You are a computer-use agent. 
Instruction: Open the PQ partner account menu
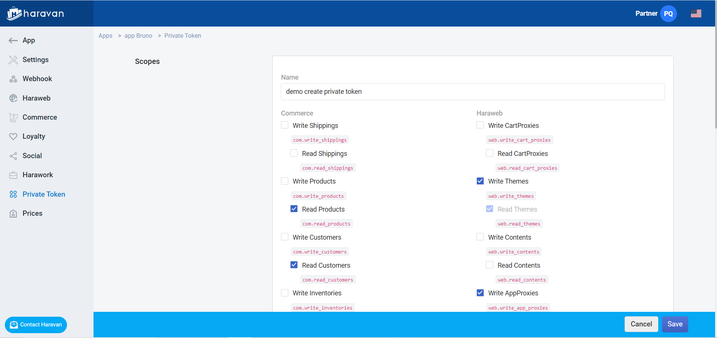(668, 13)
